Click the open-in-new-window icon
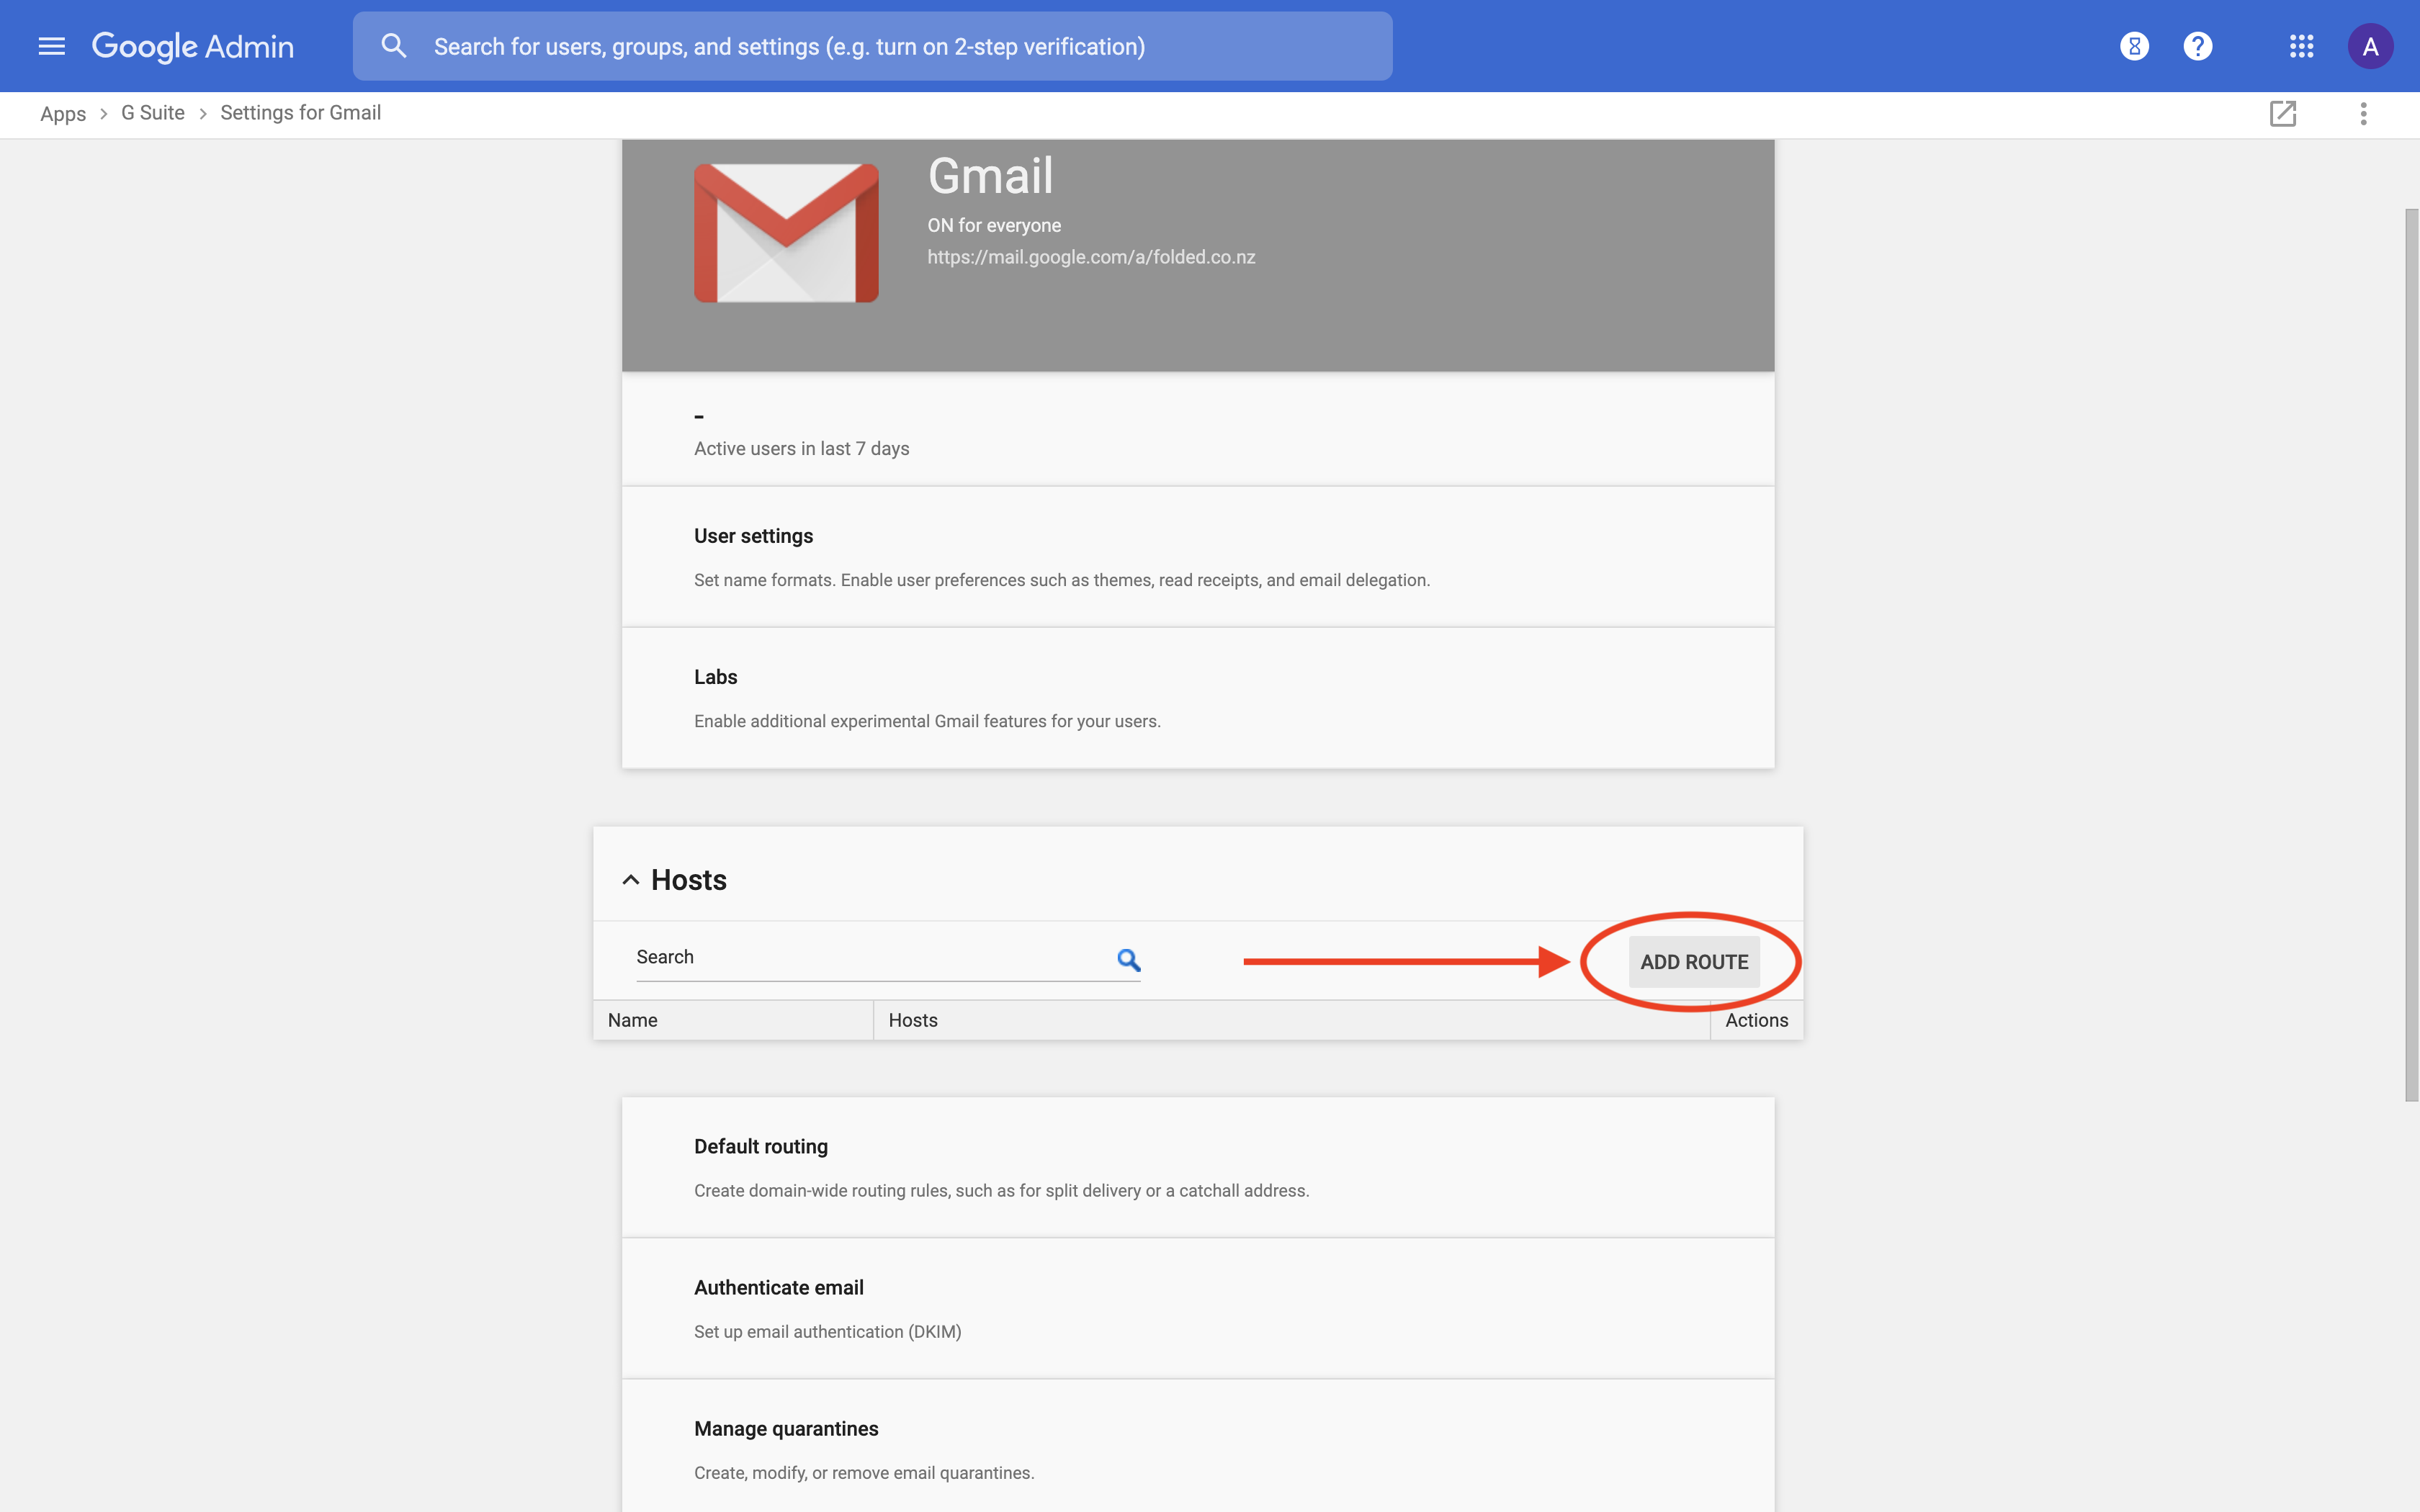The width and height of the screenshot is (2420, 1512). click(2282, 113)
